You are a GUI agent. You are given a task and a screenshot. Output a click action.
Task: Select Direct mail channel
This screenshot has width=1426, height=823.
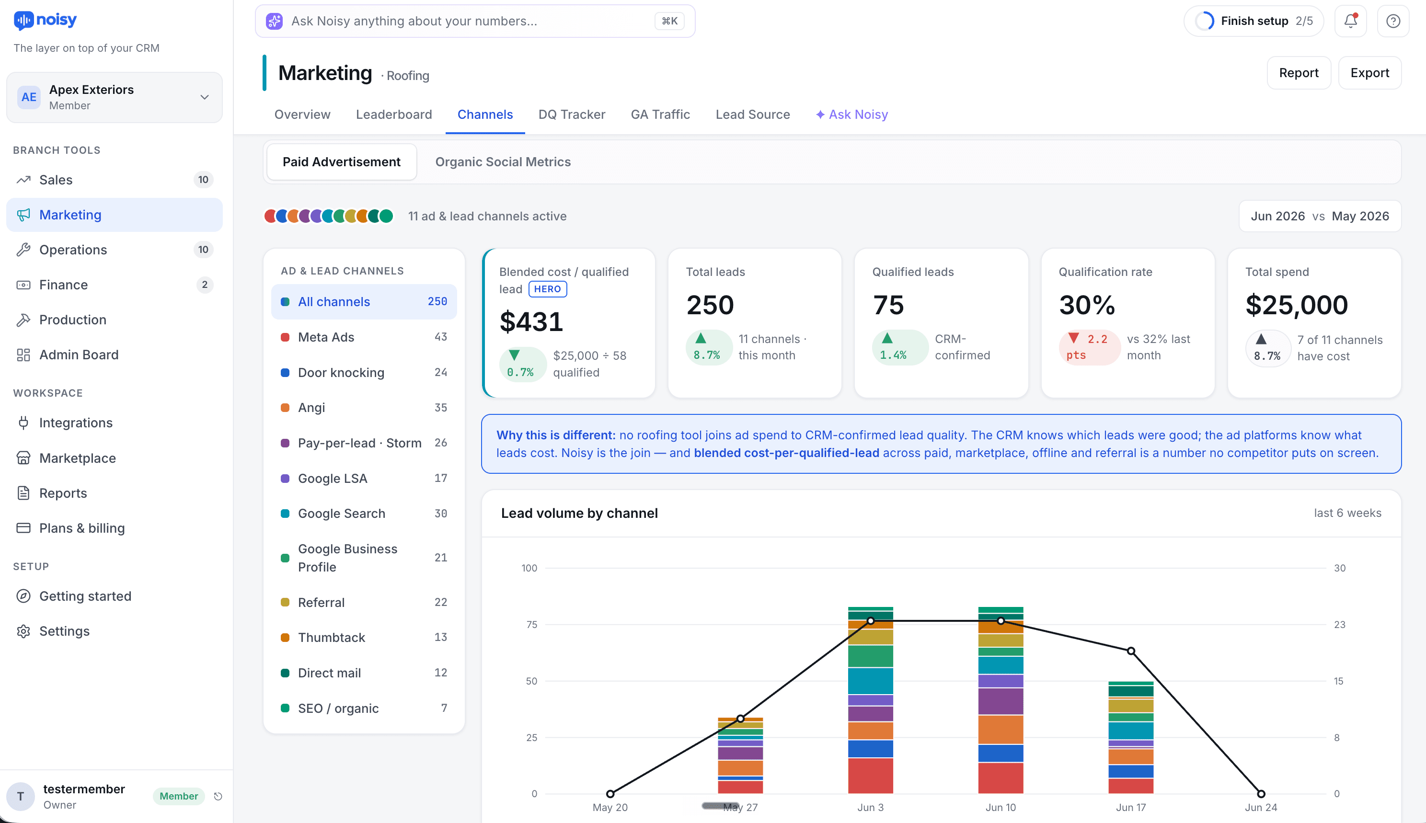tap(364, 673)
